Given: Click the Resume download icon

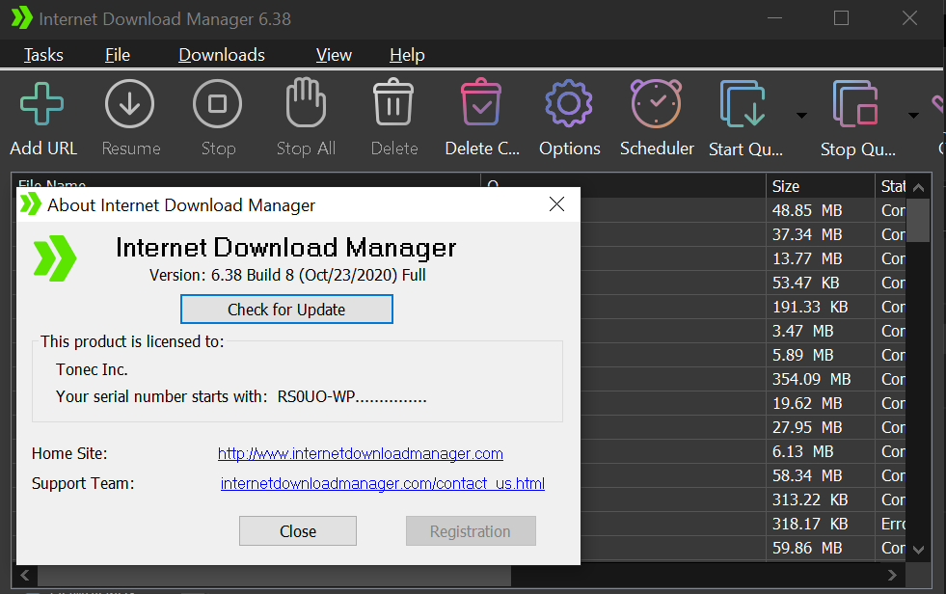Looking at the screenshot, I should pos(130,104).
